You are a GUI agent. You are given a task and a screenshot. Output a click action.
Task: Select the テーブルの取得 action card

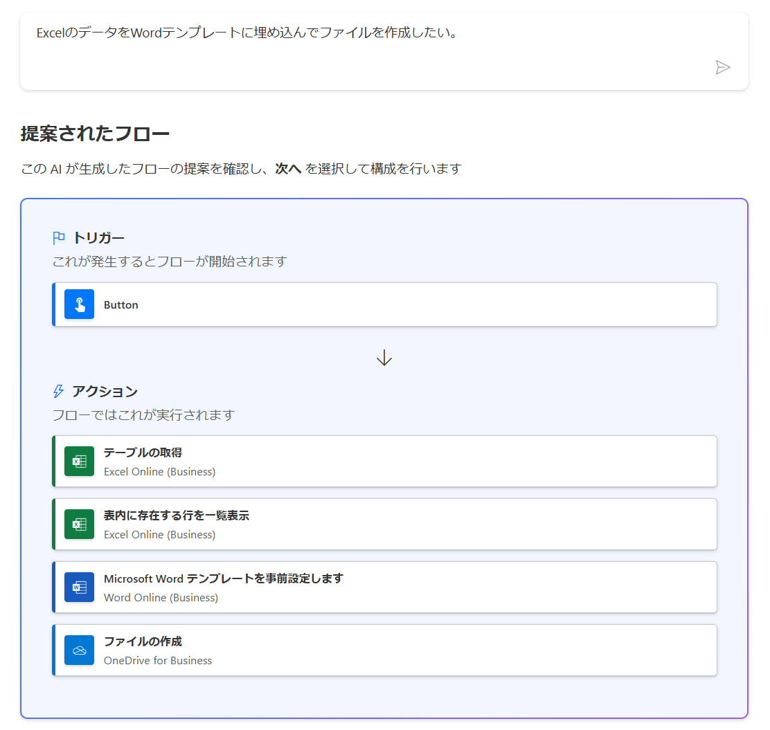[x=384, y=461]
